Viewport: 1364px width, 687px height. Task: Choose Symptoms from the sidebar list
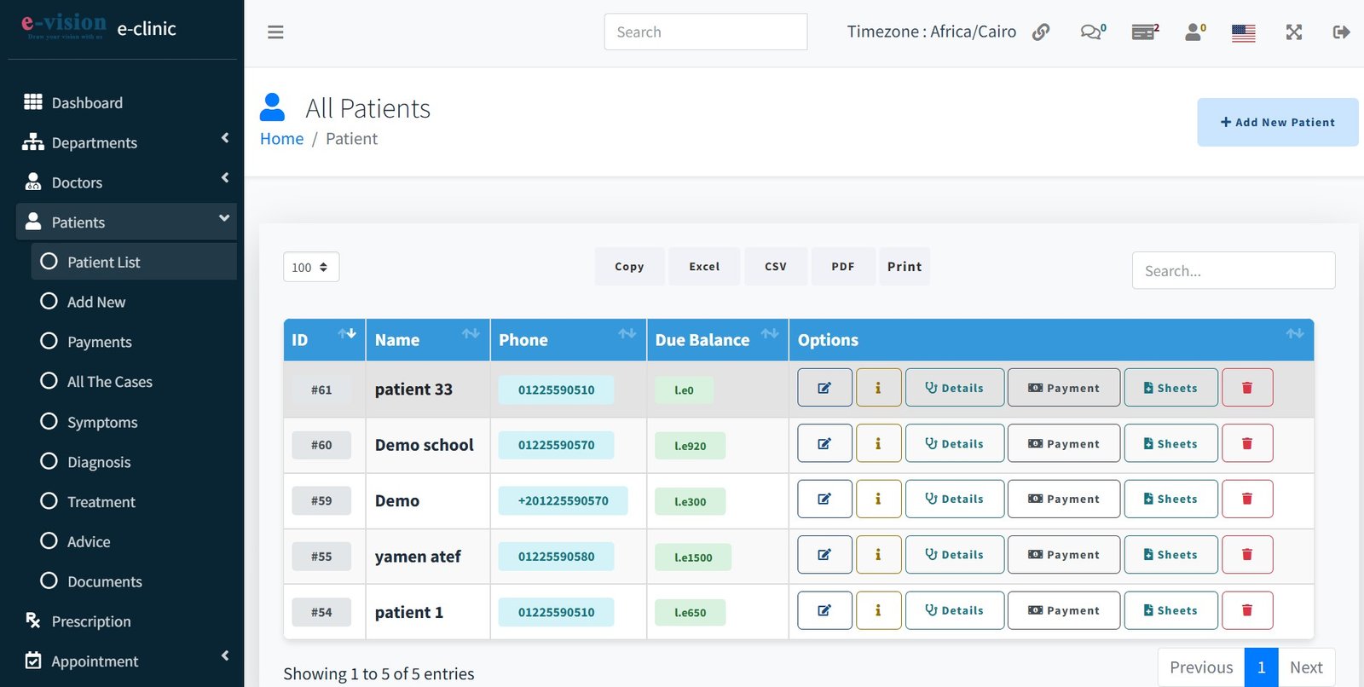[102, 422]
